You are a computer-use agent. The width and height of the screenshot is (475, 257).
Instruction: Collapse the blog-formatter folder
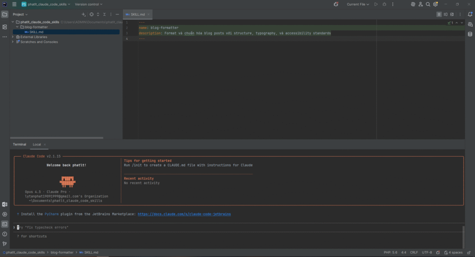pyautogui.click(x=17, y=27)
